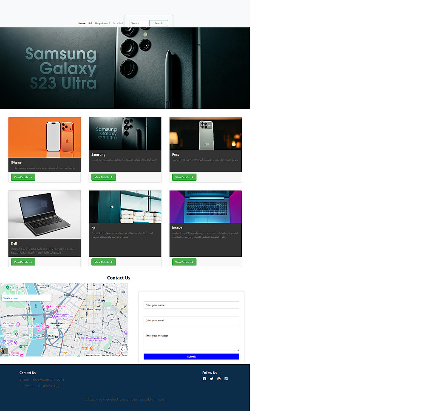Click the 'lenovo' card title
The width and height of the screenshot is (425, 411).
(x=177, y=228)
